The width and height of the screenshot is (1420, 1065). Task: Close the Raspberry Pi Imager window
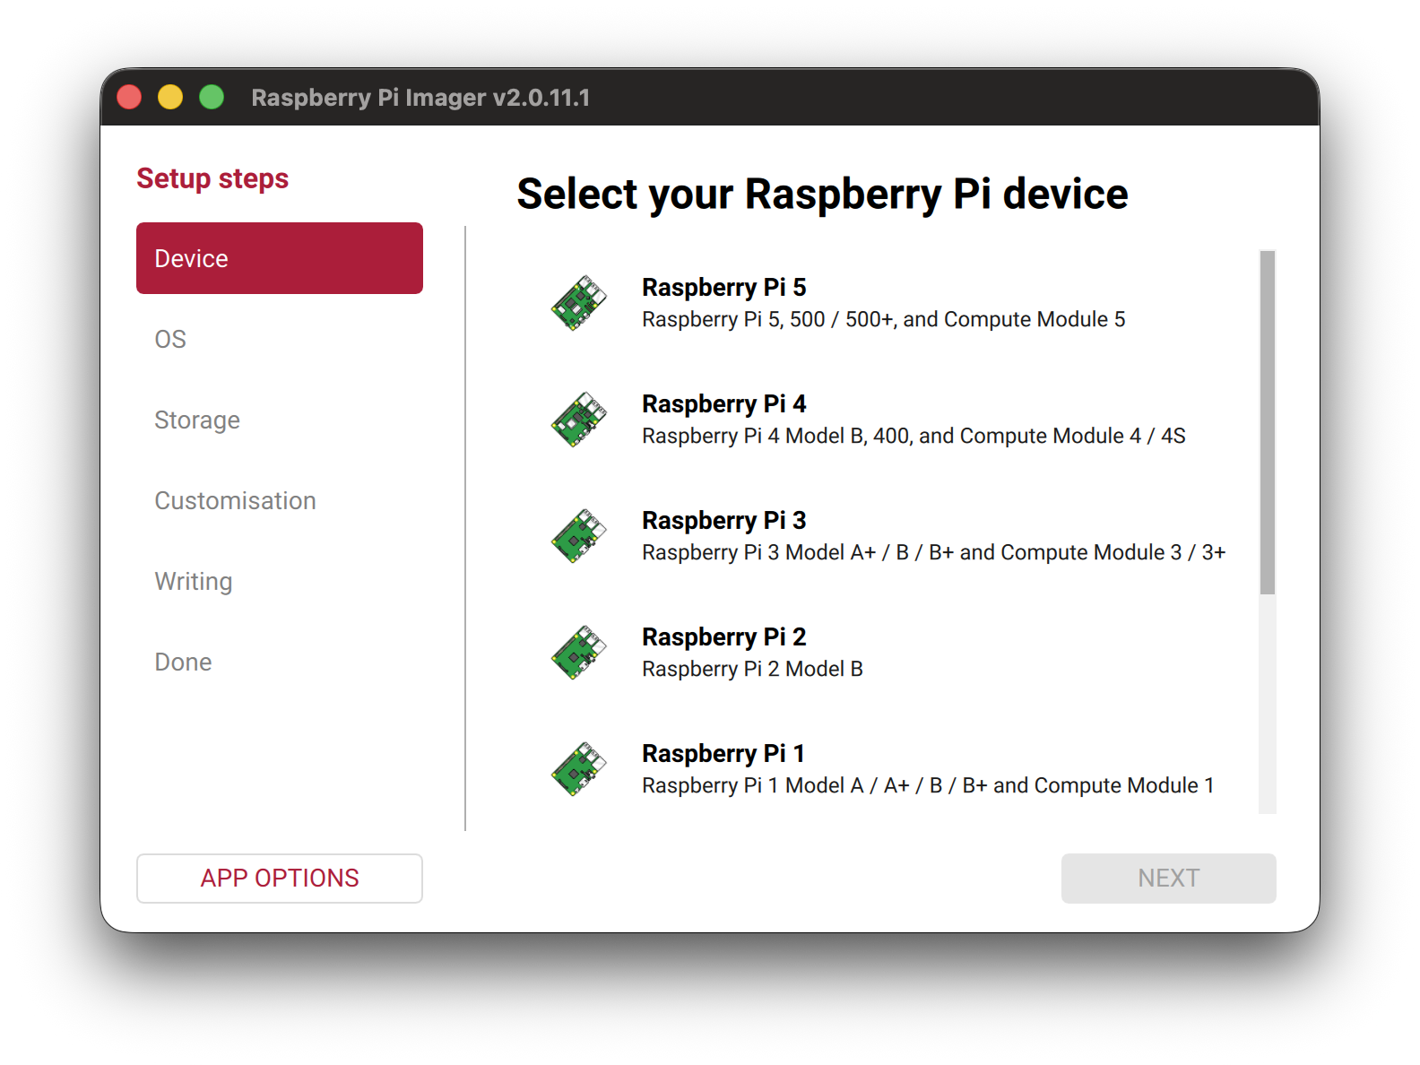129,97
